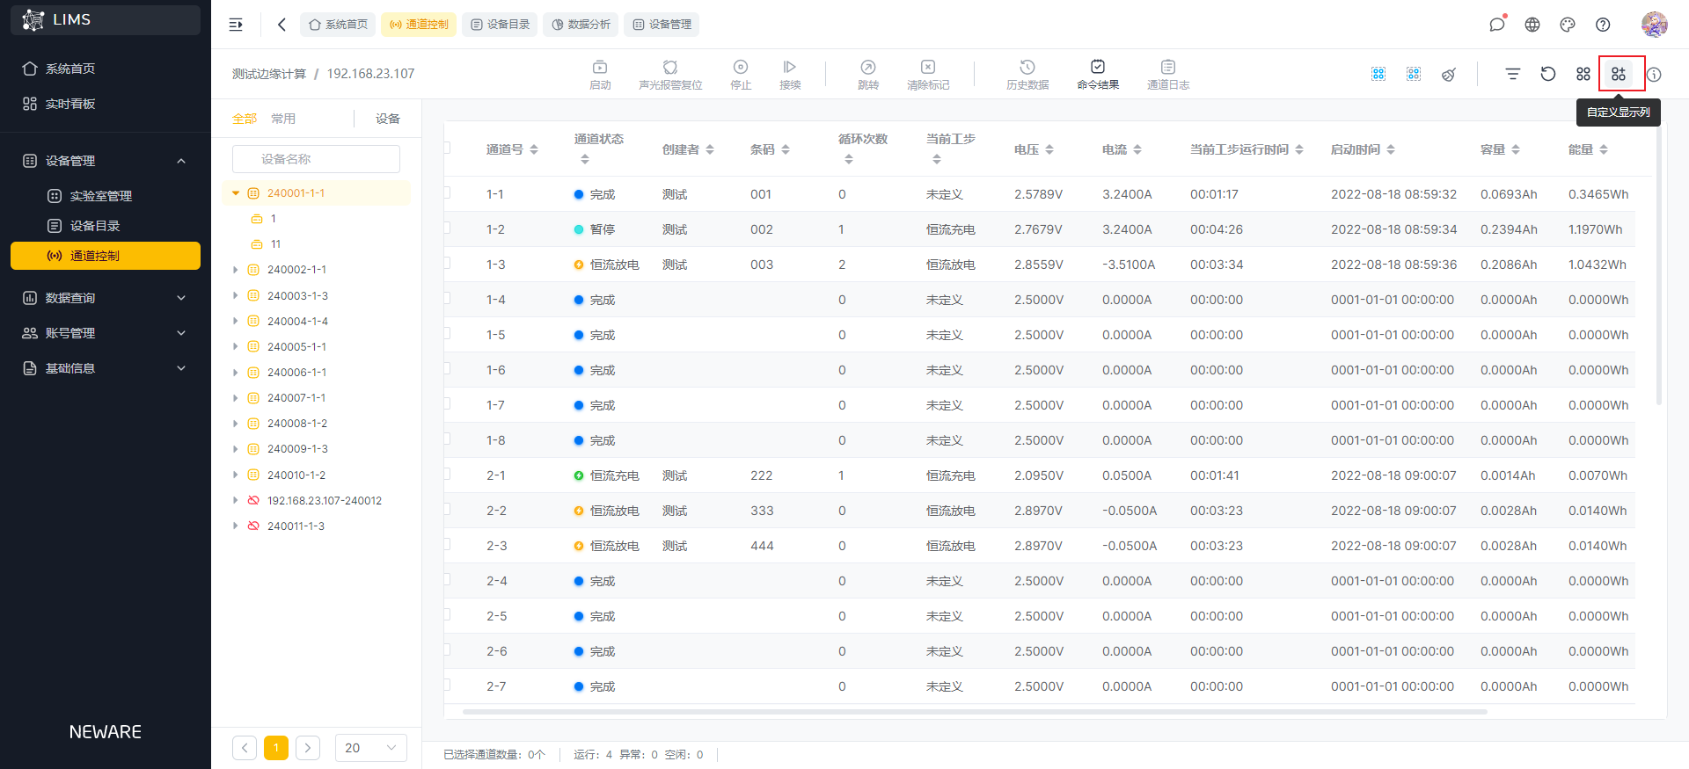Screen dimensions: 1689x769
Task: Click the 跳转 jump icon
Action: click(x=868, y=67)
